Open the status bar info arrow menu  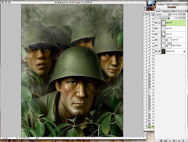37,138
